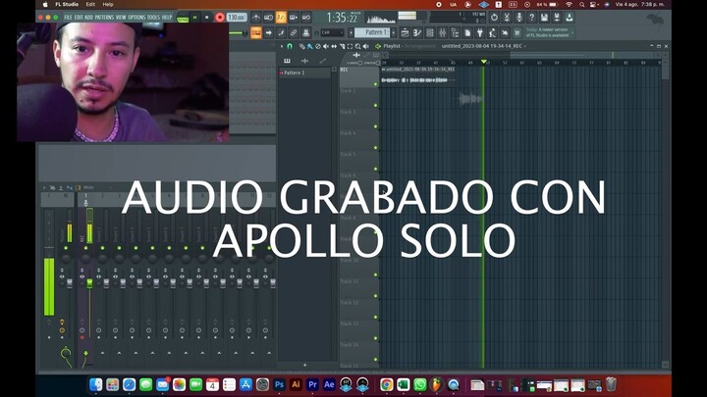Mute playlist Track 2 via green dot

pyautogui.click(x=375, y=105)
